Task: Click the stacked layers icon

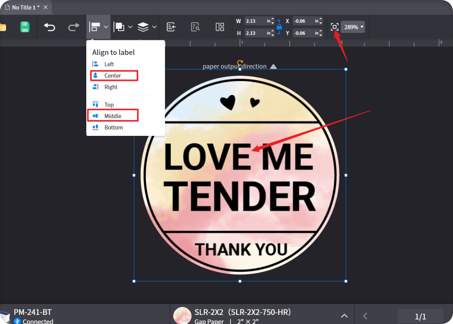Action: [143, 27]
